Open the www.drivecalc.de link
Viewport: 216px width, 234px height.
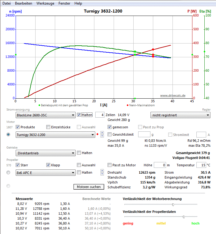coord(172,96)
